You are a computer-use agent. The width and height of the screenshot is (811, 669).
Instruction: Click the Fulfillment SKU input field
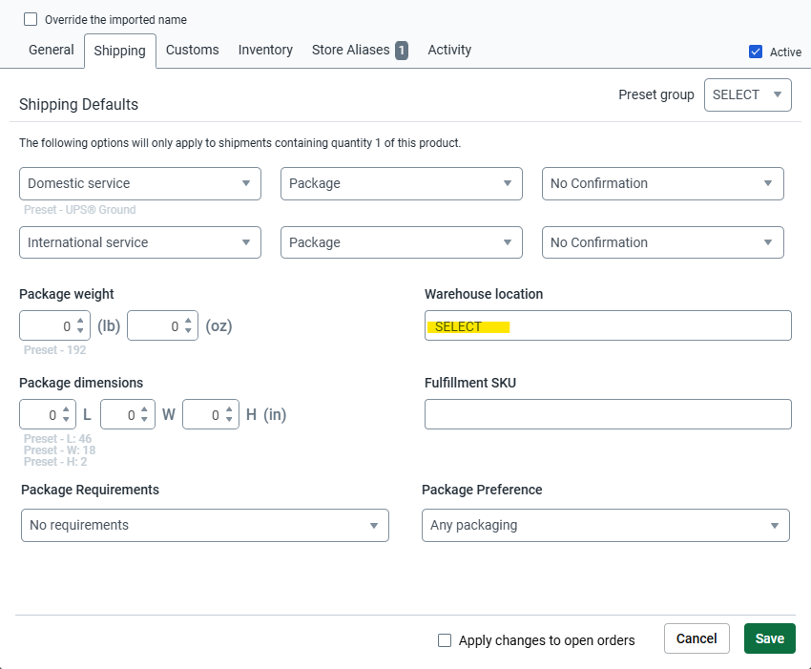(x=607, y=414)
